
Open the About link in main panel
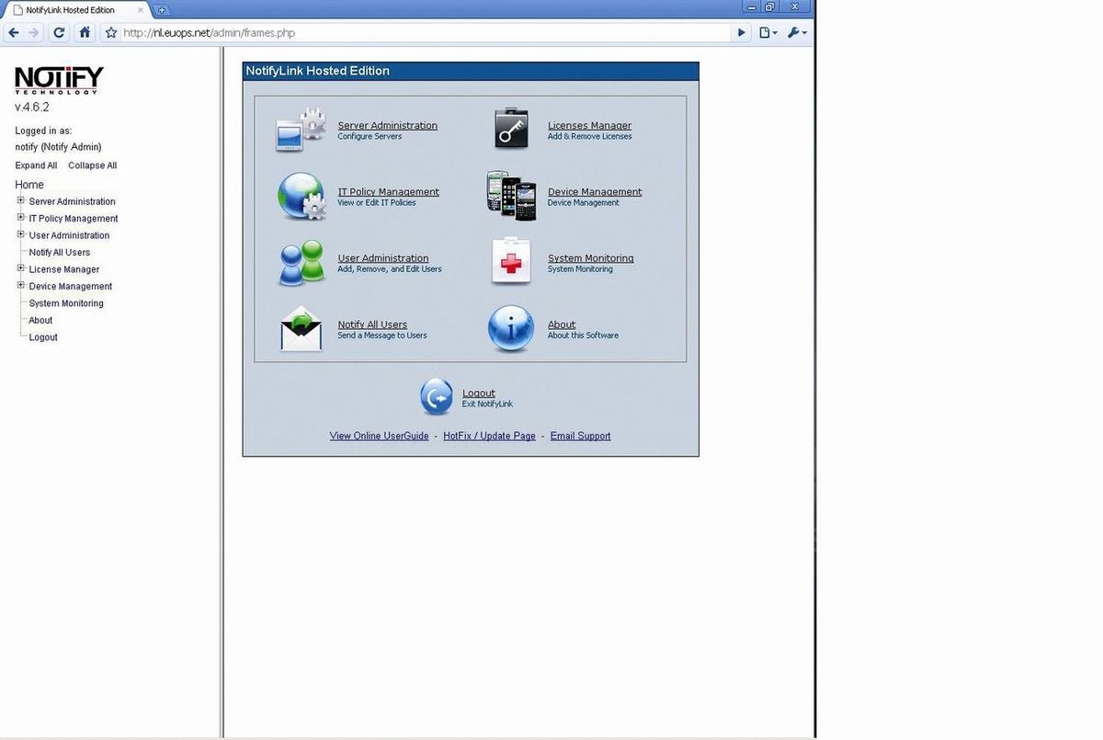(562, 324)
